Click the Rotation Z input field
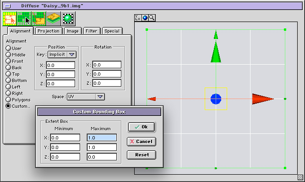 tap(107, 83)
